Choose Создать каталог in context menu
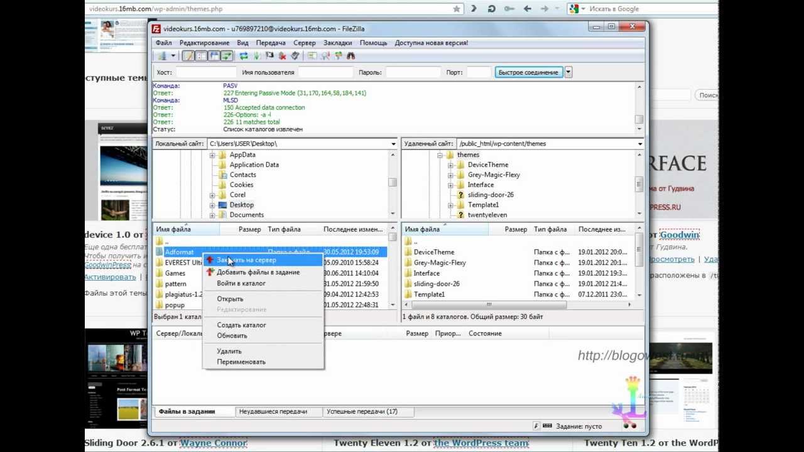 [x=263, y=325]
